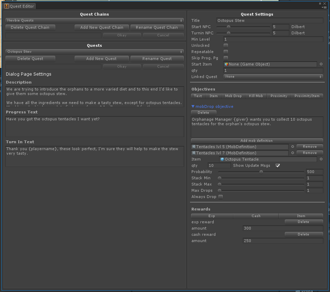Image resolution: width=330 pixels, height=292 pixels.
Task: Click the Start NPC number field
Action: click(x=281, y=27)
